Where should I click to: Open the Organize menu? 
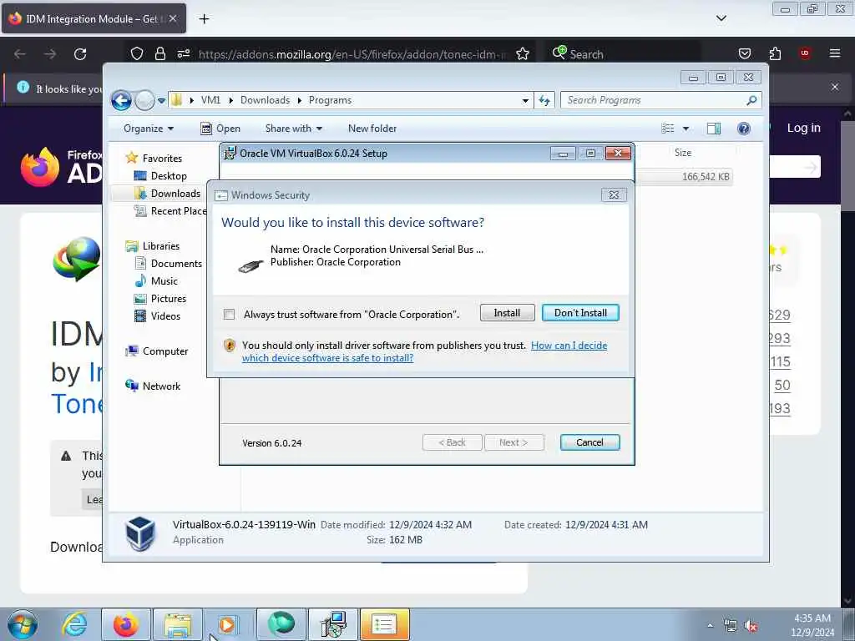click(149, 129)
